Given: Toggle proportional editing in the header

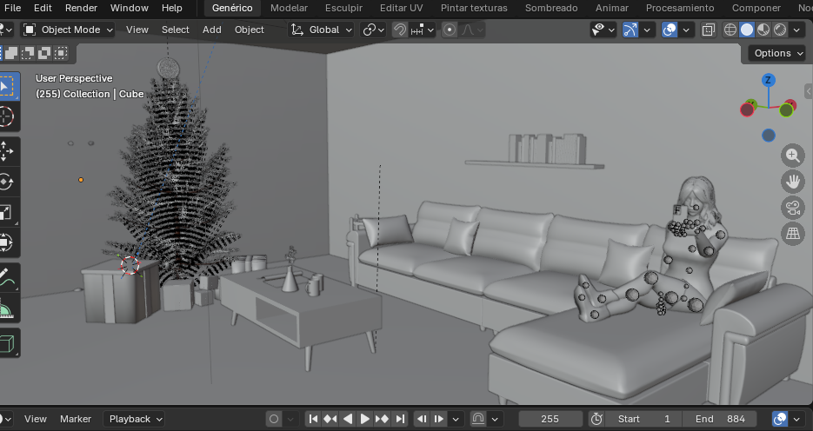Looking at the screenshot, I should (450, 30).
